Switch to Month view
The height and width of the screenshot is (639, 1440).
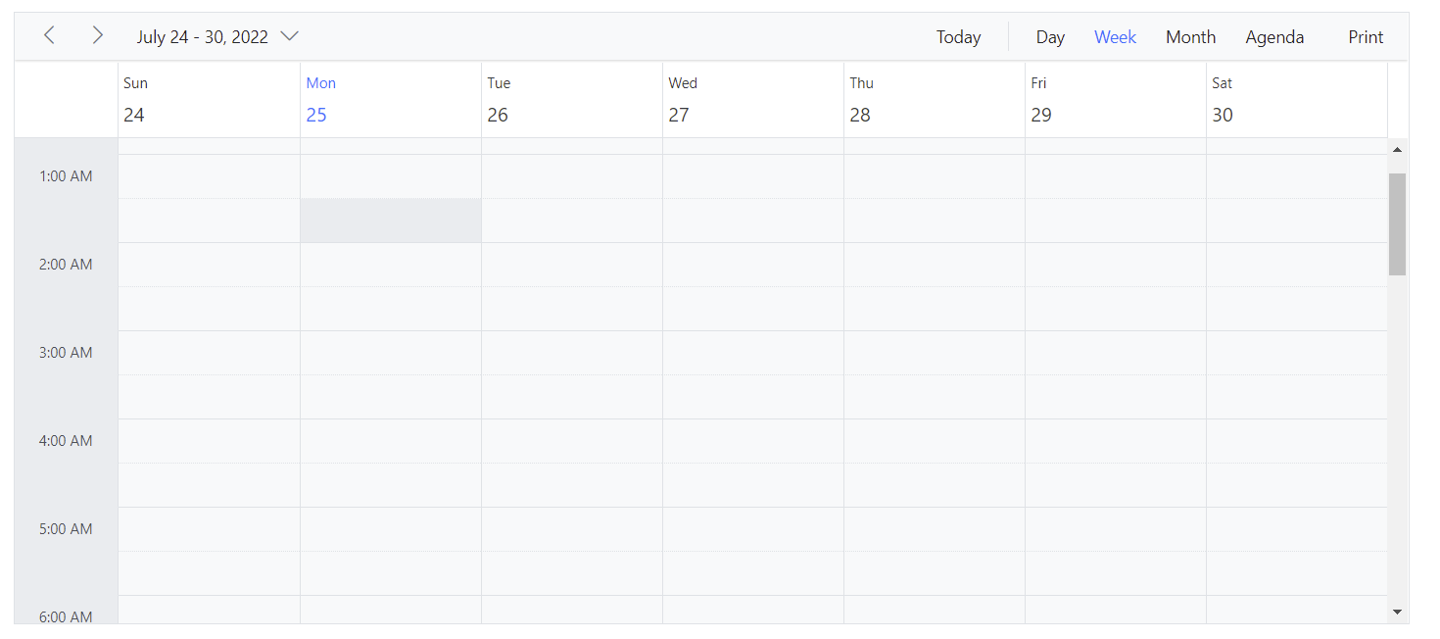[x=1190, y=36]
